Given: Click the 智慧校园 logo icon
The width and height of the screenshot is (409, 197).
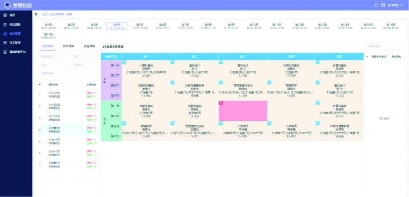Looking at the screenshot, I should tap(8, 5).
